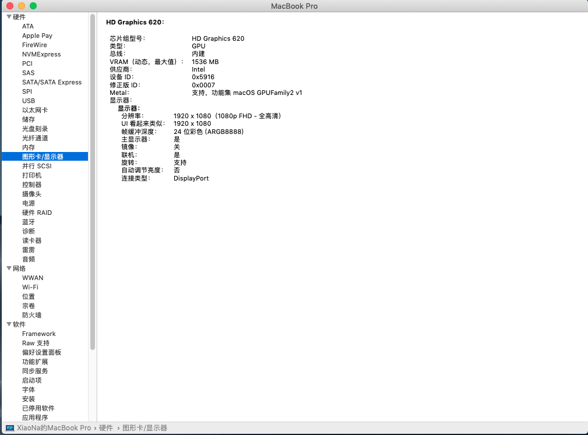Select PCI in the hardware list

[27, 63]
